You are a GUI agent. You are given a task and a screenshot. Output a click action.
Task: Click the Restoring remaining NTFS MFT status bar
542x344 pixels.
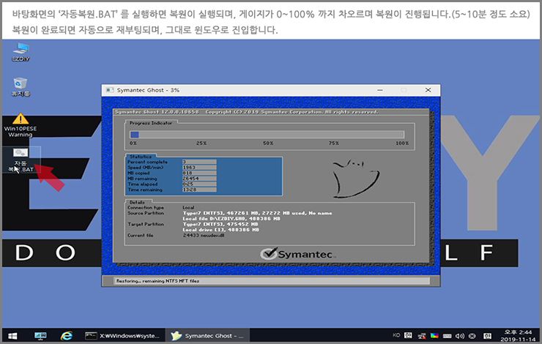pyautogui.click(x=271, y=281)
